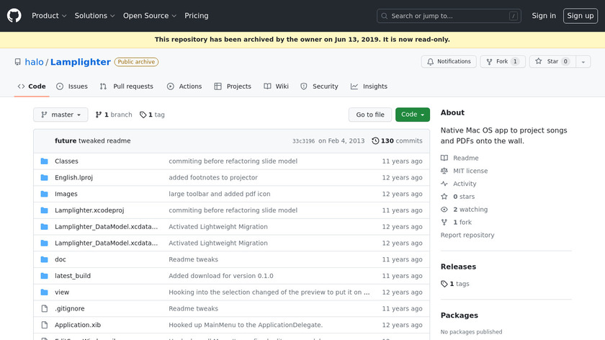This screenshot has width=605, height=340.
Task: Open commit 'Added download for version 0.1.0'
Action: point(220,276)
